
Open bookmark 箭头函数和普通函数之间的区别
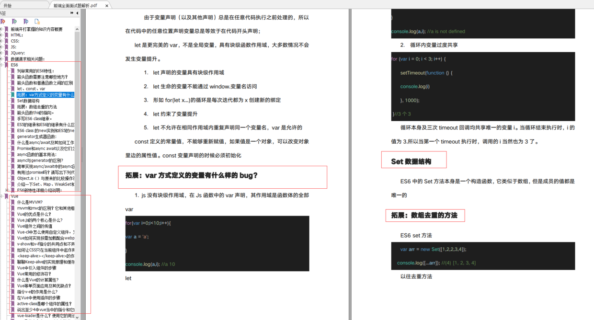(45, 83)
